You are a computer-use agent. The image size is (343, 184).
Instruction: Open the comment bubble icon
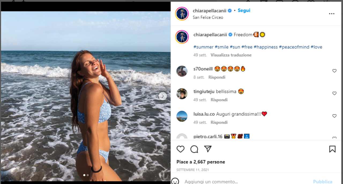tap(194, 149)
